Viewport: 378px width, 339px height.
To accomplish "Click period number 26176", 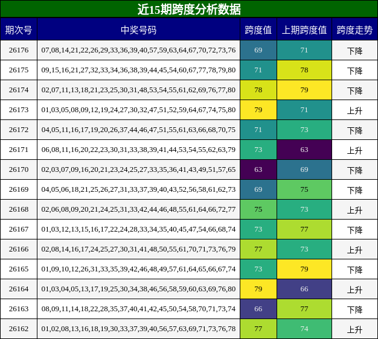I will click(19, 50).
